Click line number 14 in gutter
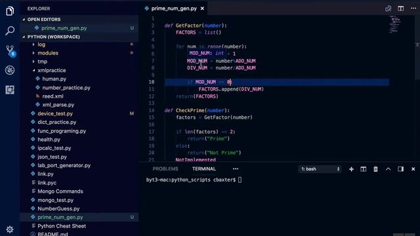Screen dimensions: 420x236 (x=152, y=111)
